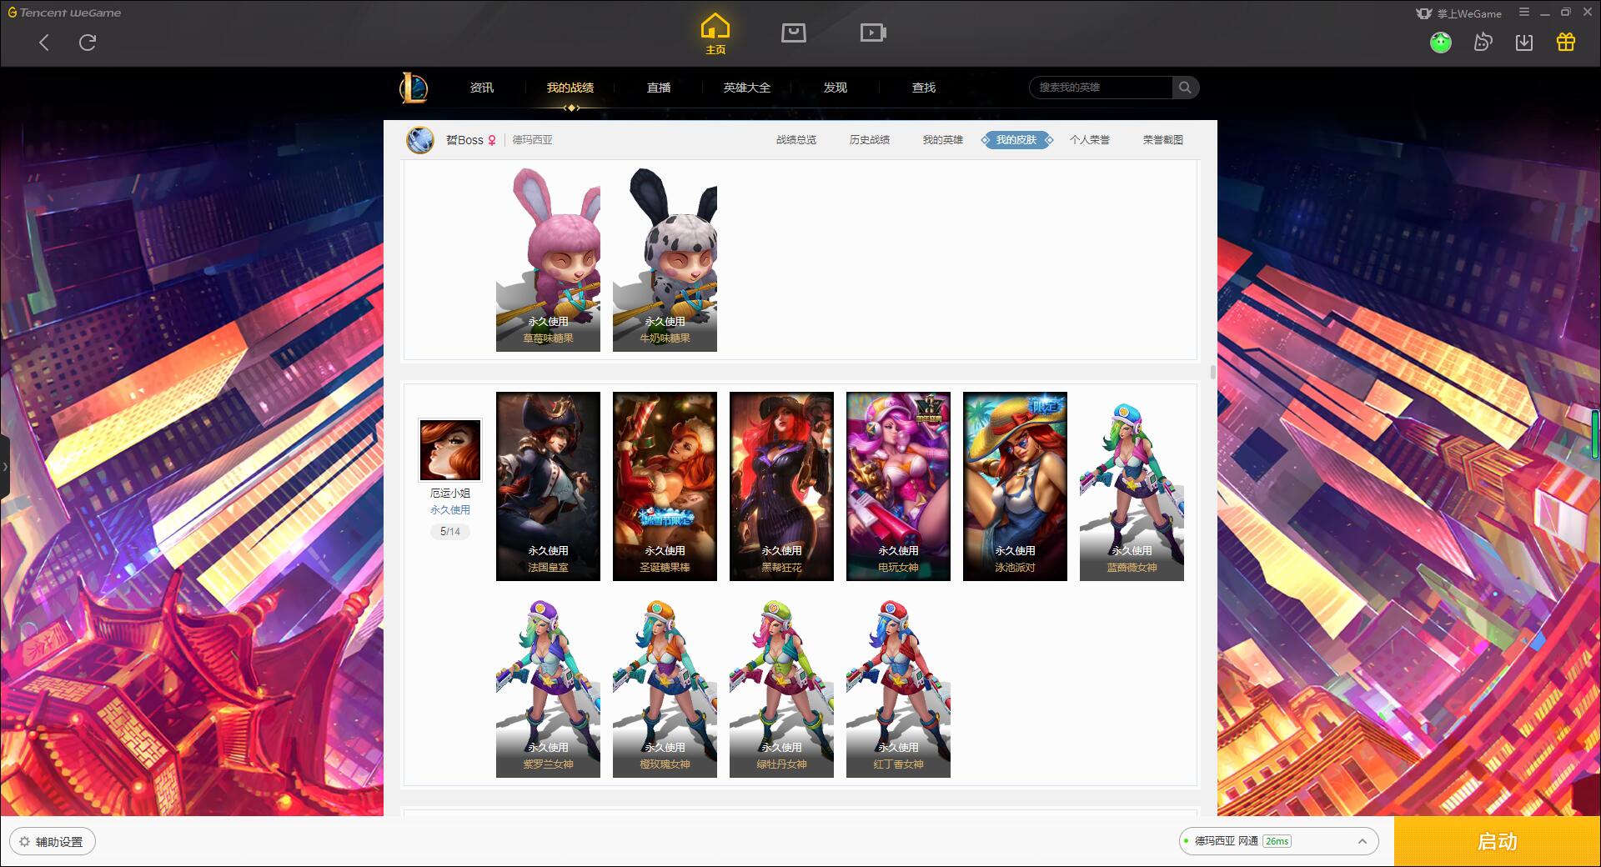
Task: Open the 绿牡丹女神 chroma card
Action: point(781,684)
